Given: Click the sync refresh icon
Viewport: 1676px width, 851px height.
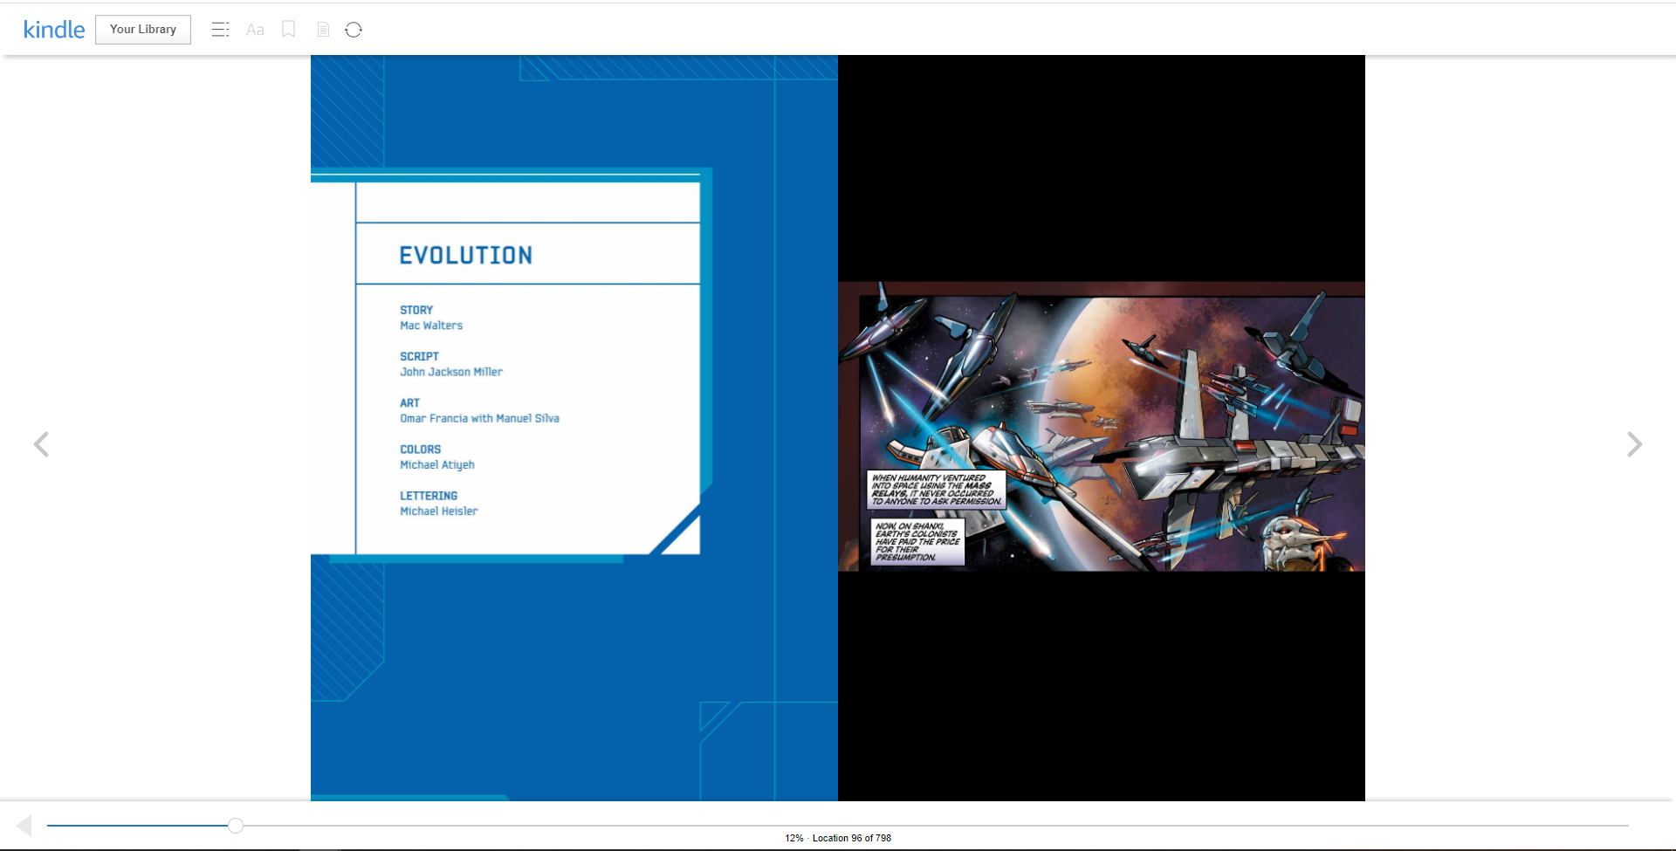Looking at the screenshot, I should (x=354, y=30).
